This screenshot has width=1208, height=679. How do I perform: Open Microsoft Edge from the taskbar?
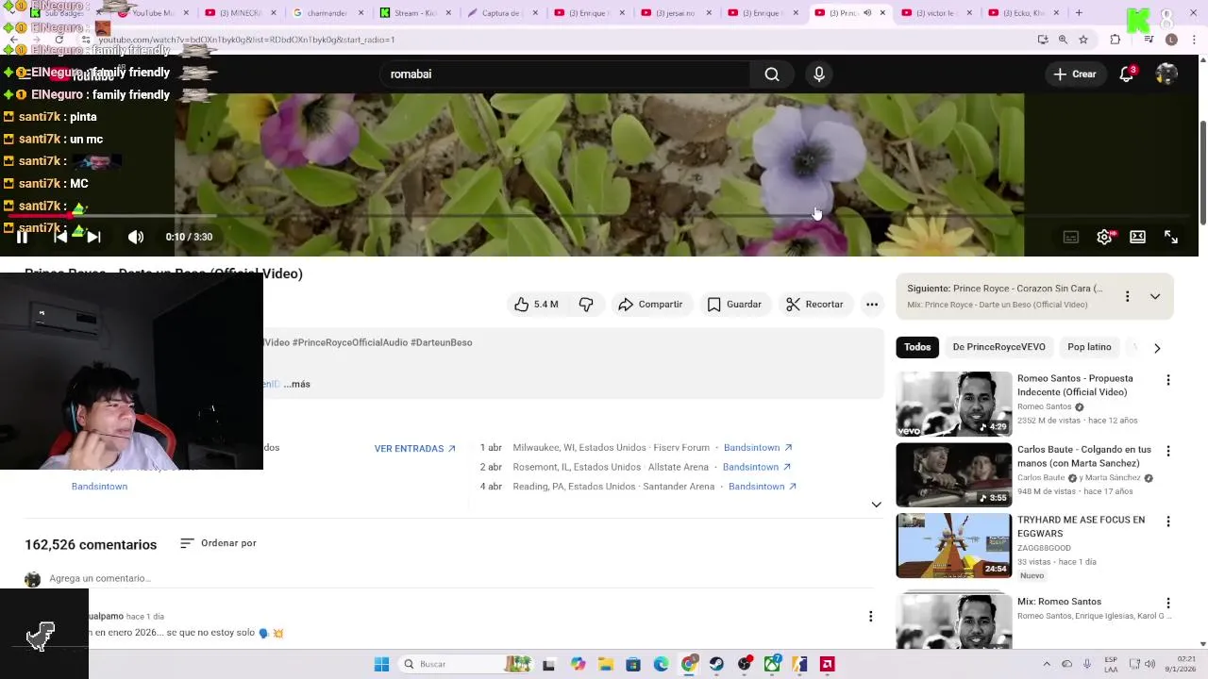(x=661, y=664)
